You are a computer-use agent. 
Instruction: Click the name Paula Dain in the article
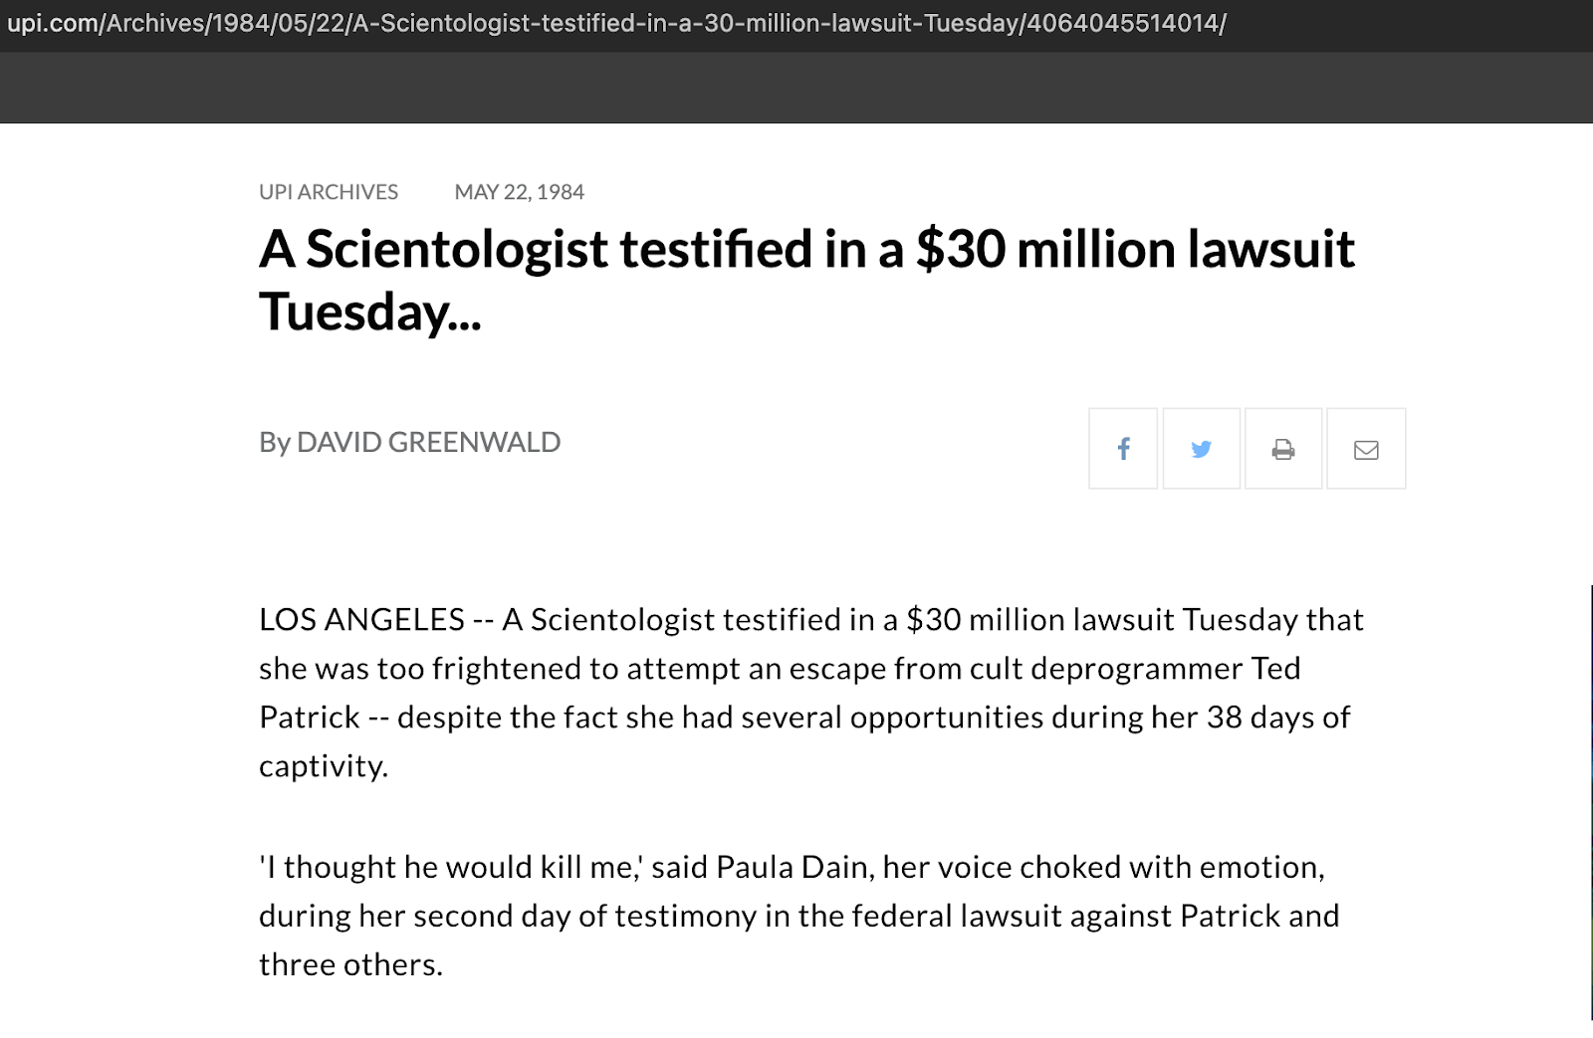click(792, 868)
